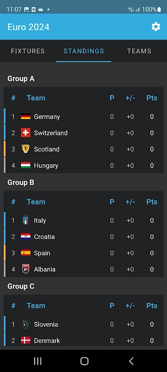This screenshot has height=372, width=167.
Task: Tap Android recent apps button
Action: (38, 361)
